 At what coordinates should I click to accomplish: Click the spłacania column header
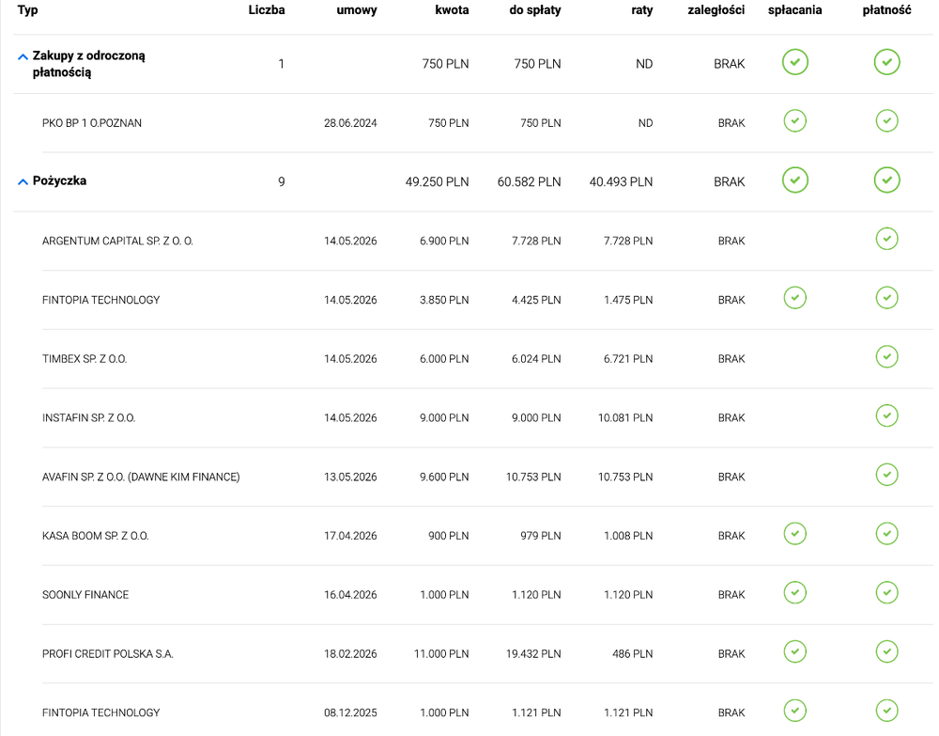794,10
